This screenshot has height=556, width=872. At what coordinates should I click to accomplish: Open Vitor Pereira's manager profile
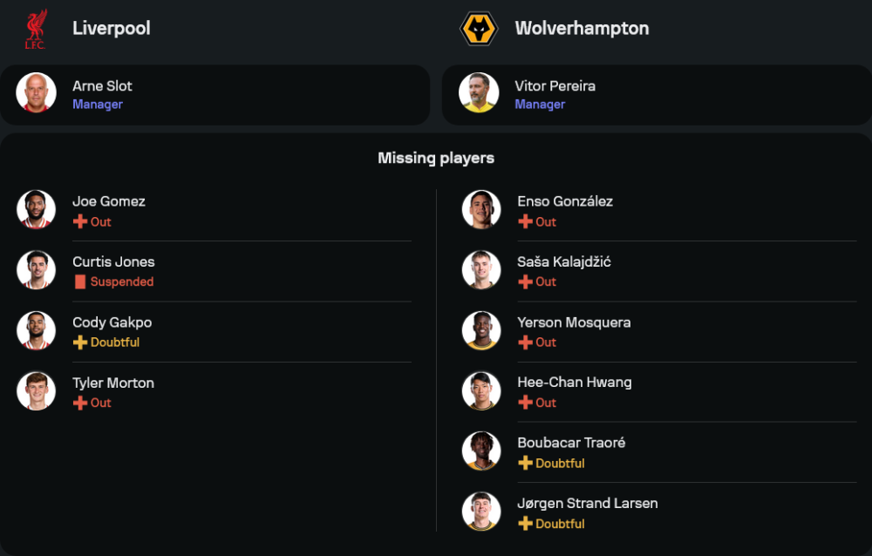pos(555,86)
